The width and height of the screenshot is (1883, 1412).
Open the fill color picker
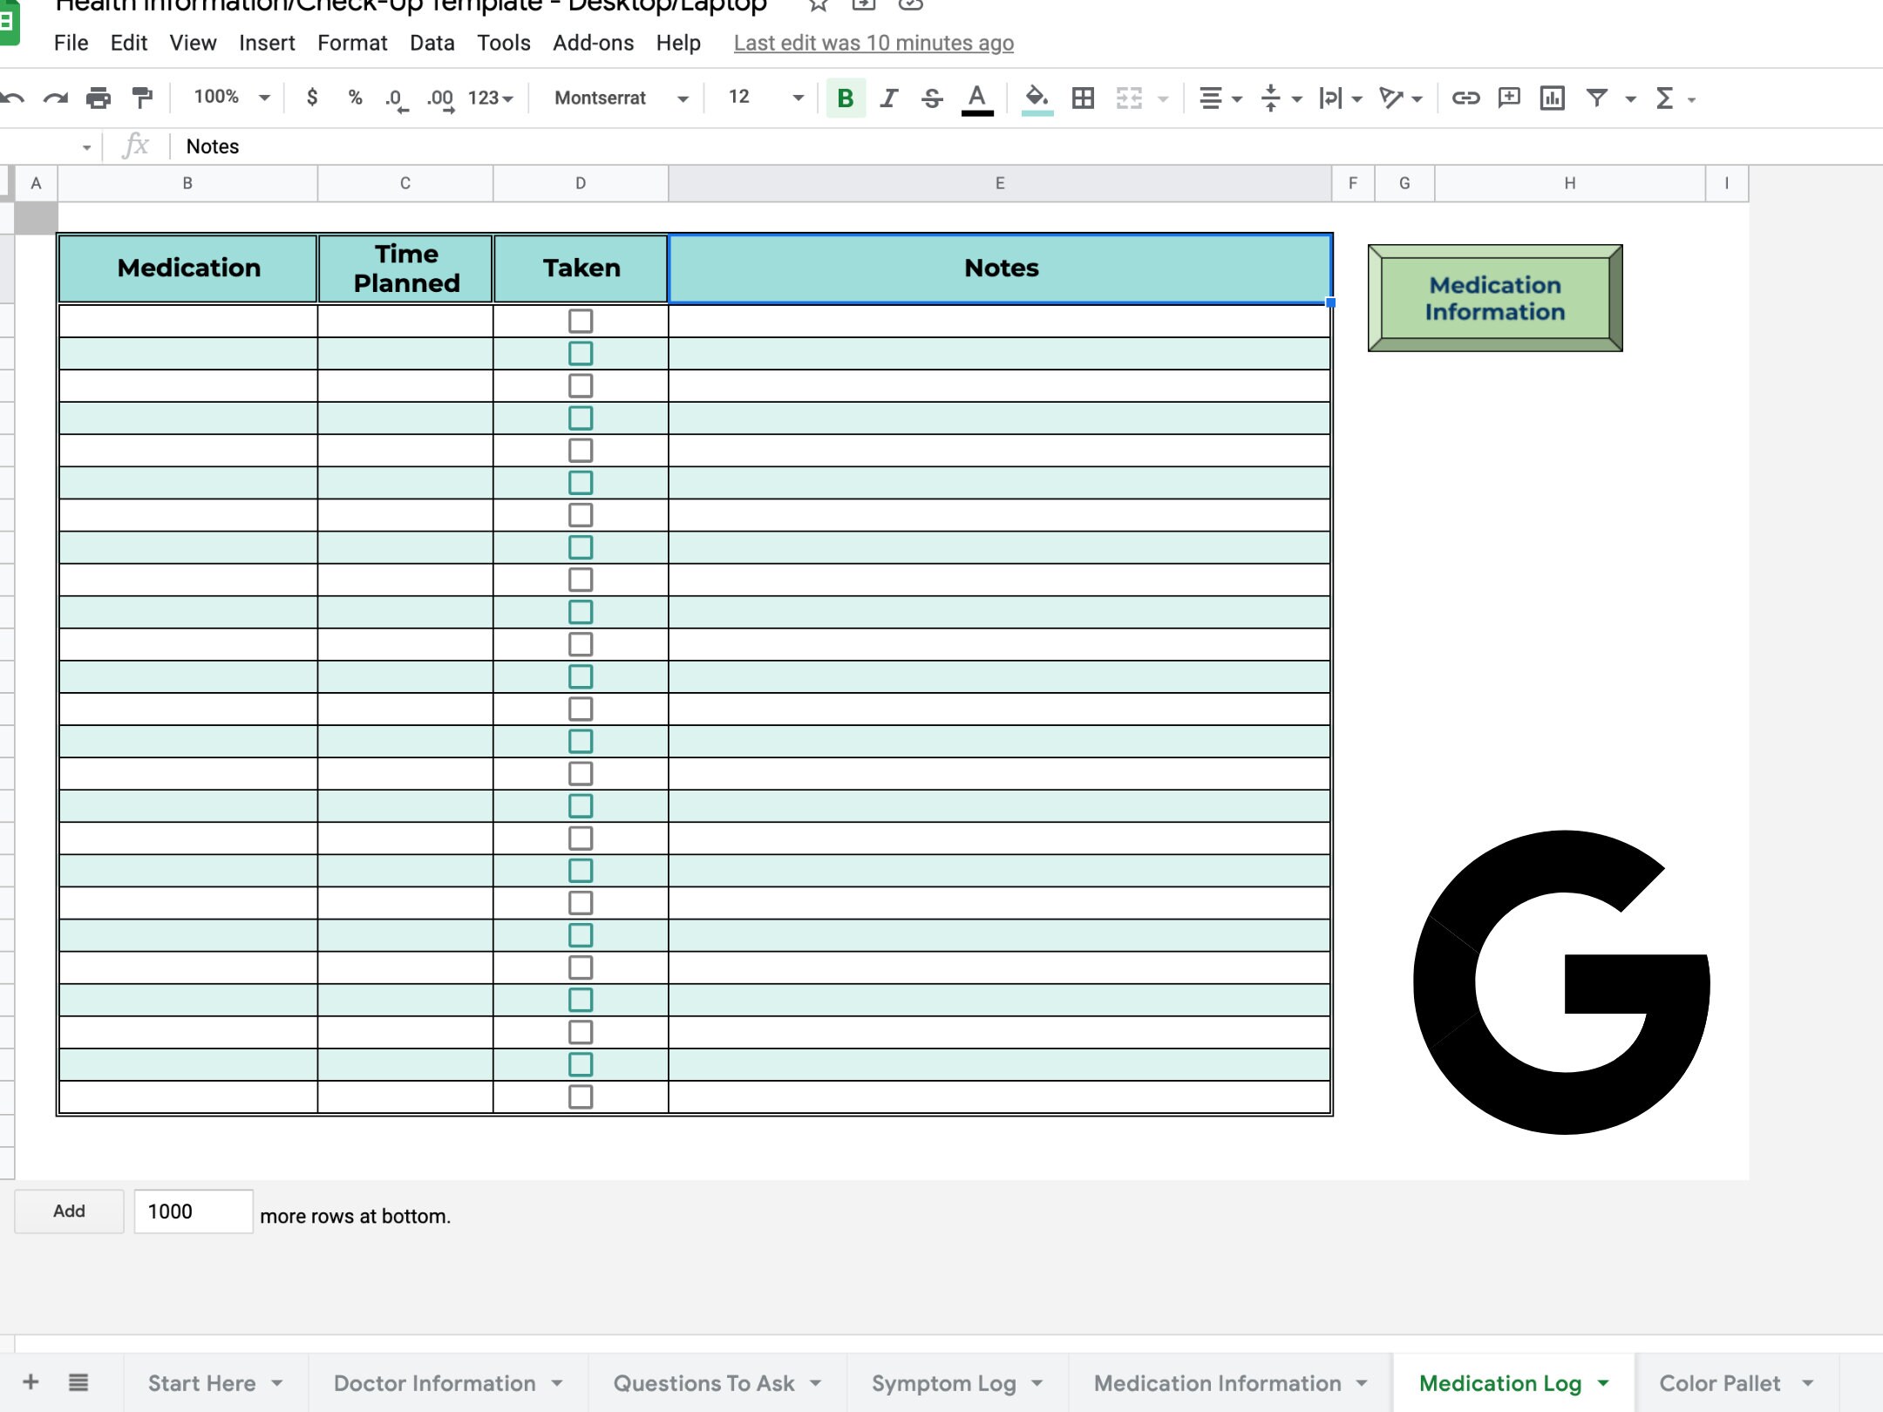click(1036, 98)
